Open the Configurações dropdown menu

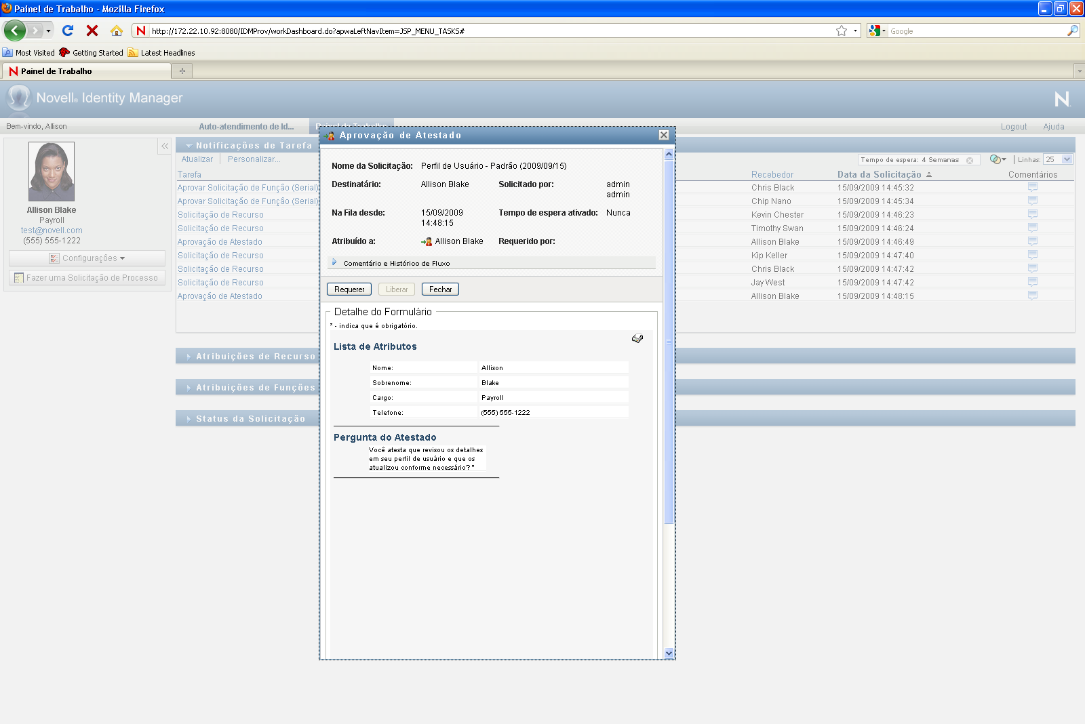click(x=87, y=258)
